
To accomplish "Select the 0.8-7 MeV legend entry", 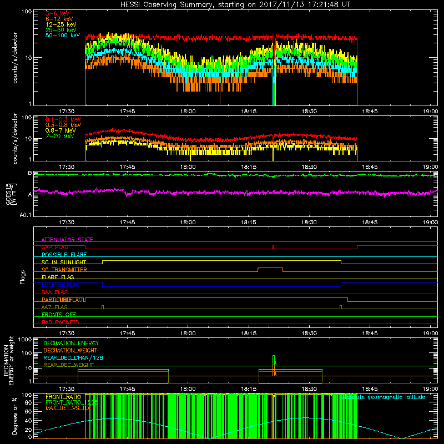I will click(60, 130).
